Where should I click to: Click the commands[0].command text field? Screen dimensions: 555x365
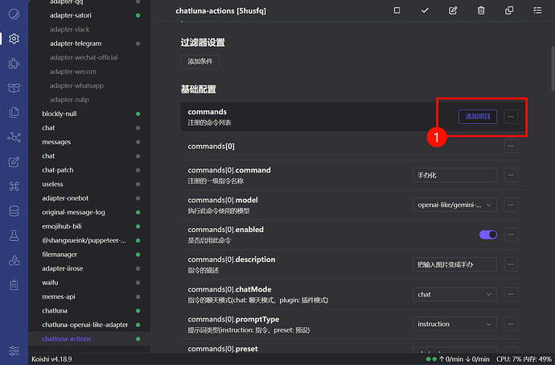pyautogui.click(x=454, y=175)
